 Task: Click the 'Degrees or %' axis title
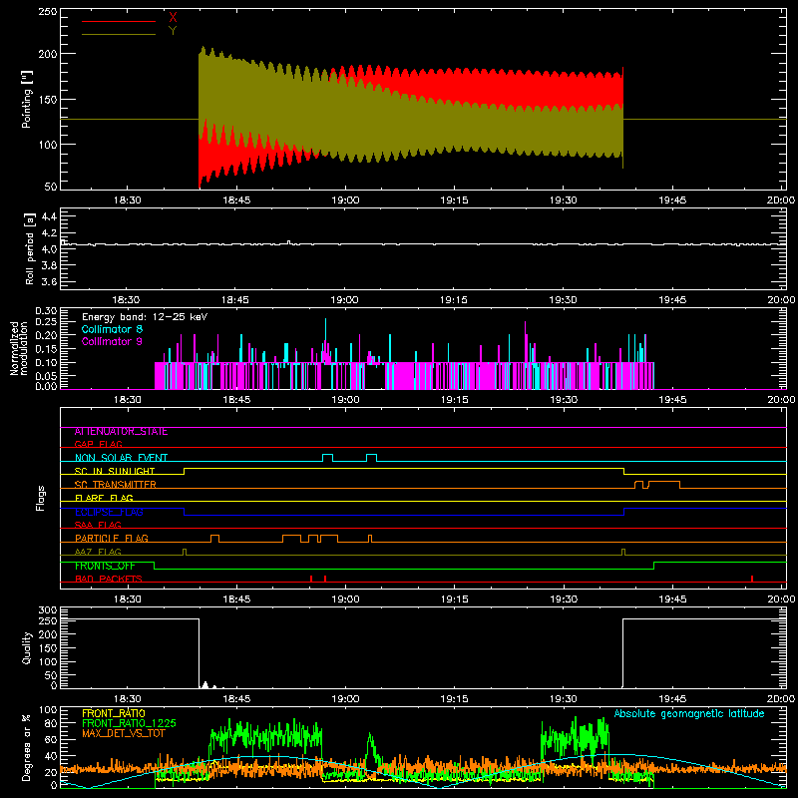click(x=27, y=748)
